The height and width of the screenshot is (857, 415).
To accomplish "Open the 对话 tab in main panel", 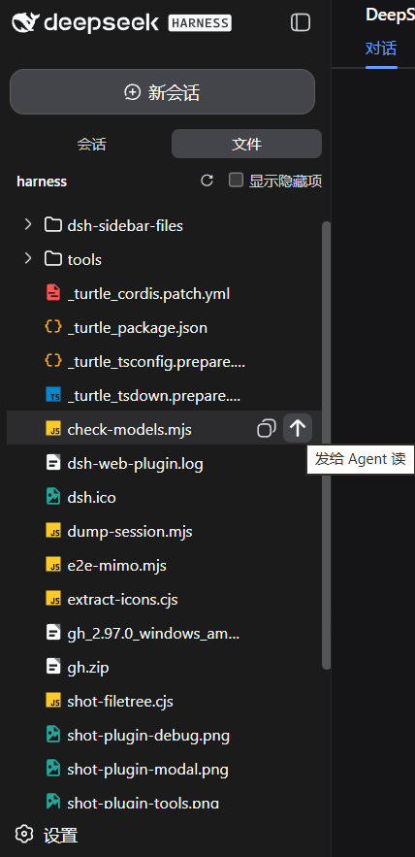I will 381,49.
